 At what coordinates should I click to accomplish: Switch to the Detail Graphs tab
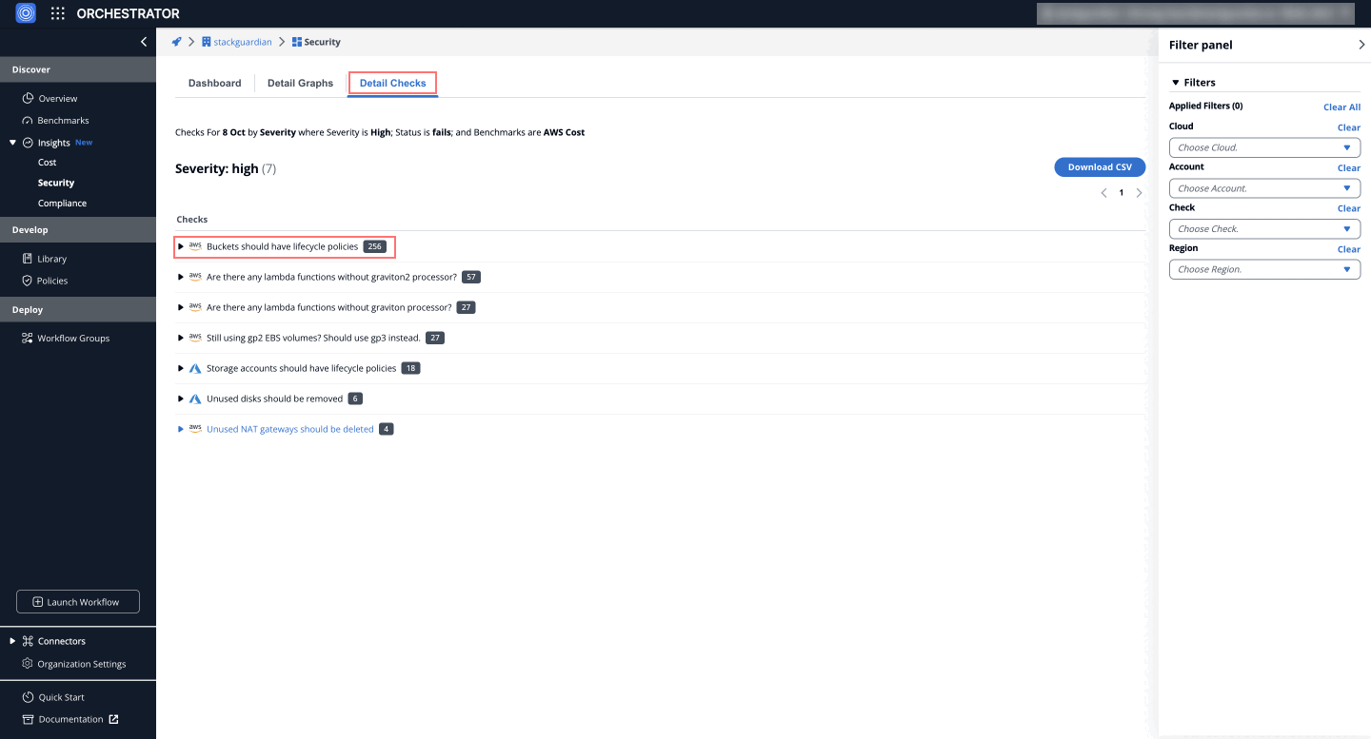coord(300,83)
